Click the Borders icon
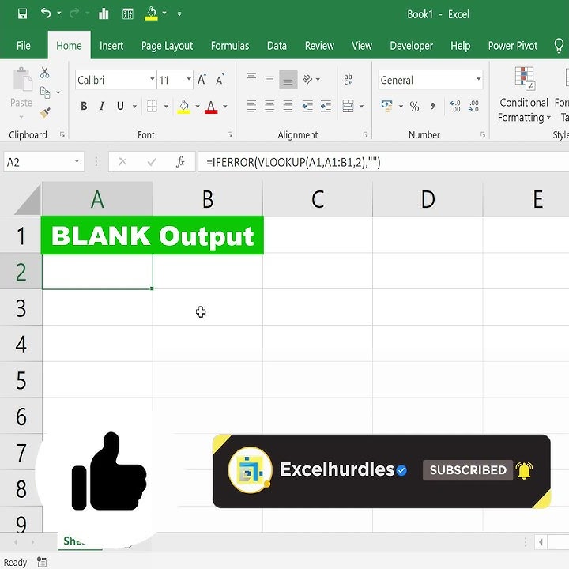Image resolution: width=569 pixels, height=569 pixels. [152, 107]
